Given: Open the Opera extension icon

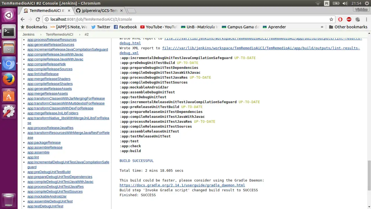Looking at the screenshot, I should [x=340, y=19].
